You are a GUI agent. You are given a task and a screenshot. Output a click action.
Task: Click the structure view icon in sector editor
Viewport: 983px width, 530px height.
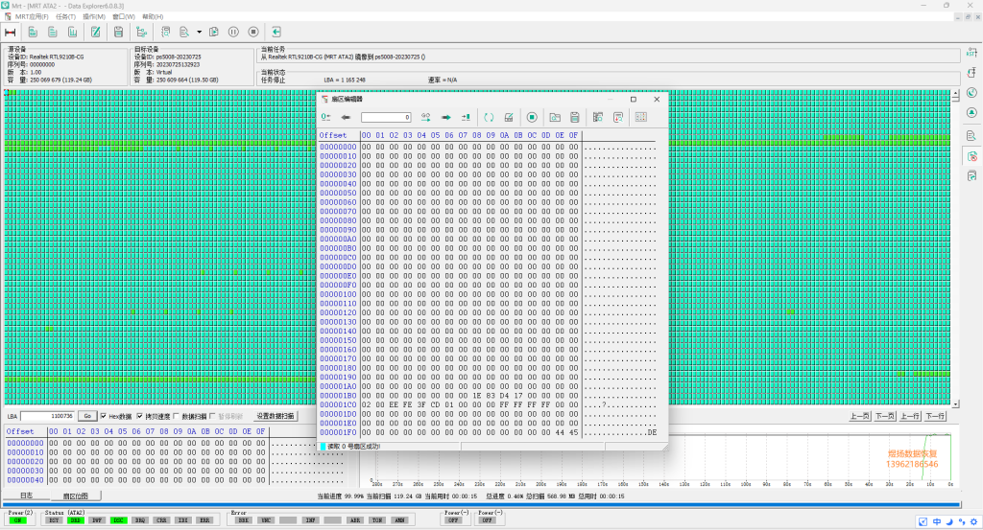598,117
